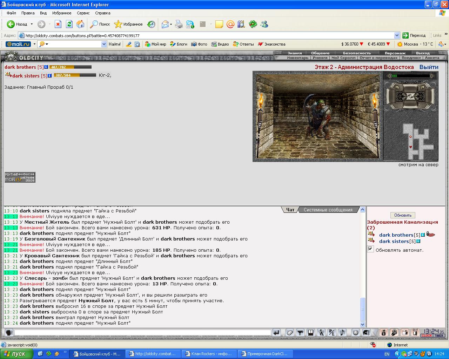
Task: Click the 'Найти!' search button
Action: [x=114, y=44]
